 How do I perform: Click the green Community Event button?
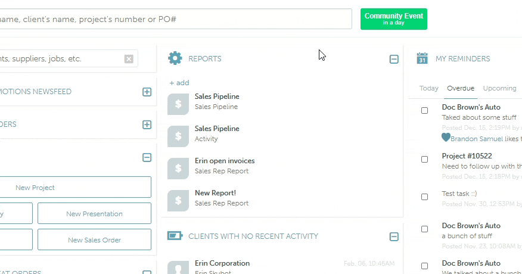[393, 19]
